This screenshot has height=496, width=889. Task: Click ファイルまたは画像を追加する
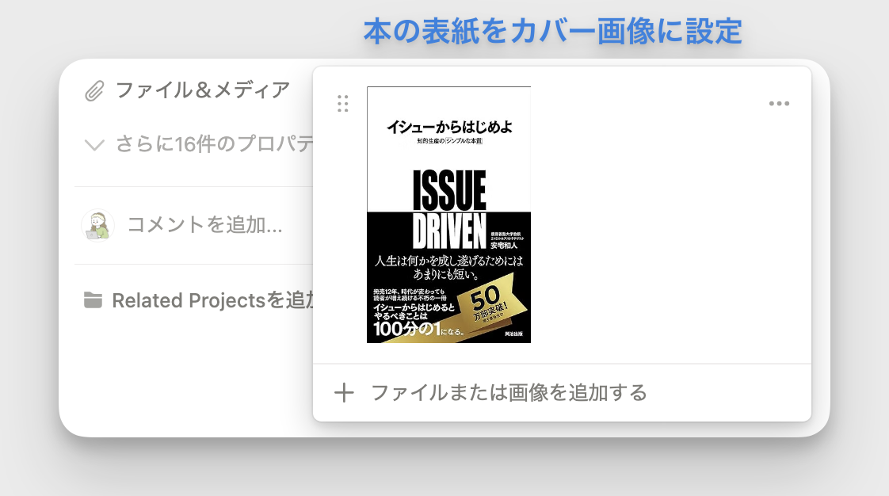509,392
